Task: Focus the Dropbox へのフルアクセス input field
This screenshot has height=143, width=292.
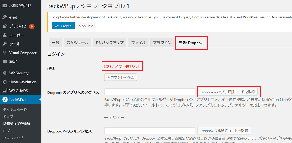Action: [150, 131]
